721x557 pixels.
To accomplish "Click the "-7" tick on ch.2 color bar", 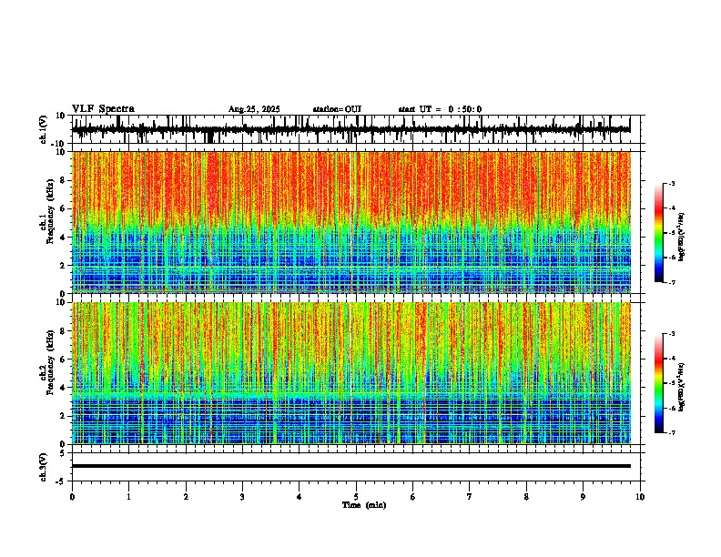I will [671, 432].
